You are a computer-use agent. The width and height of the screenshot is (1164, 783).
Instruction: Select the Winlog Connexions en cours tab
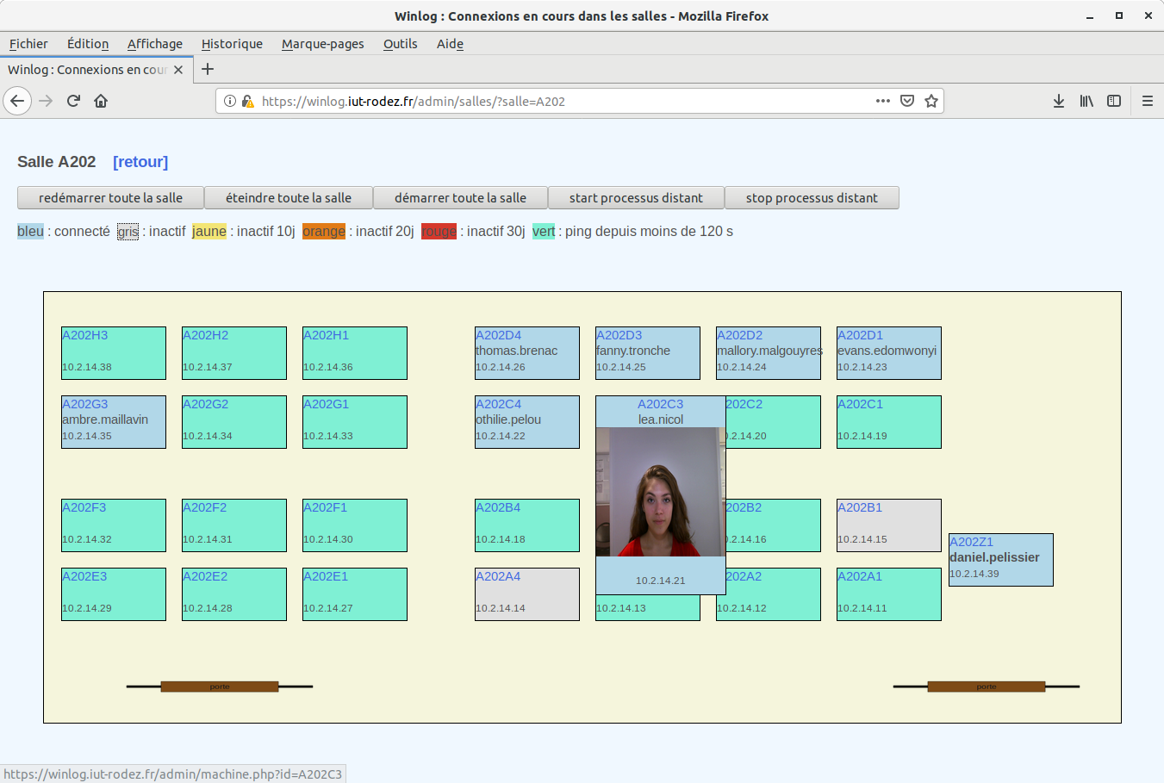click(95, 70)
